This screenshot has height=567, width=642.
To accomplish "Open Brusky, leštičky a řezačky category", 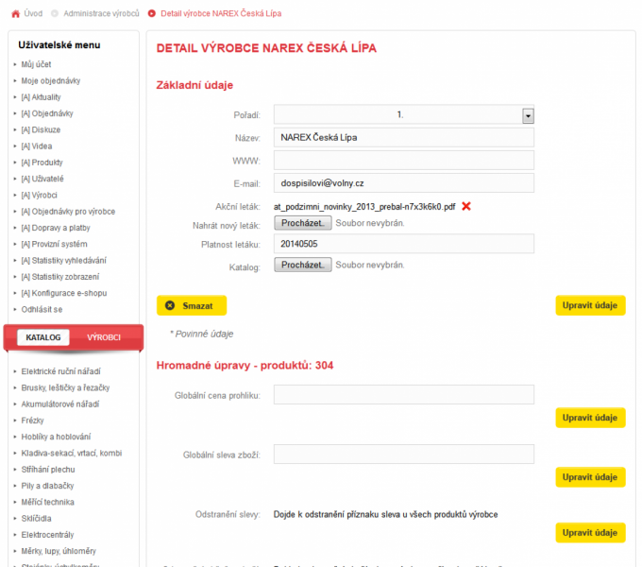I will pyautogui.click(x=65, y=388).
